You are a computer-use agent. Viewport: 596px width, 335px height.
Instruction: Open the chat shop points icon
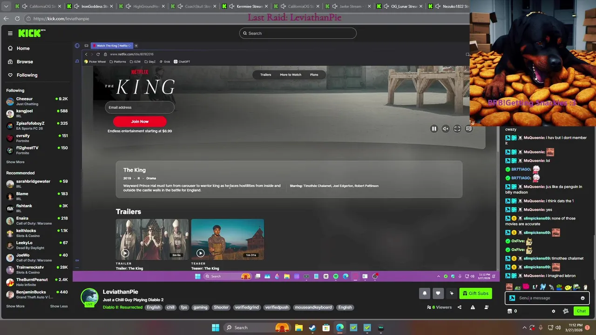[x=509, y=311]
